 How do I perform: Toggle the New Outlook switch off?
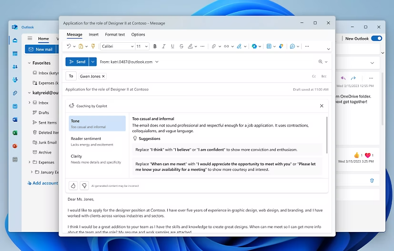click(376, 39)
